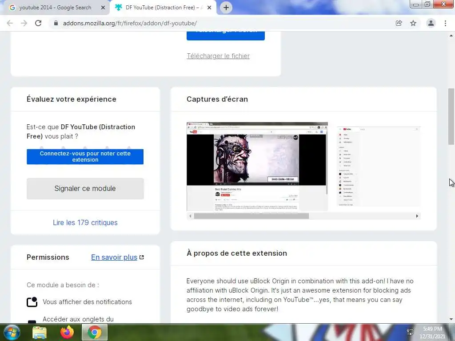The height and width of the screenshot is (341, 455).
Task: Open the En savoir plus permissions link
Action: [x=114, y=257]
